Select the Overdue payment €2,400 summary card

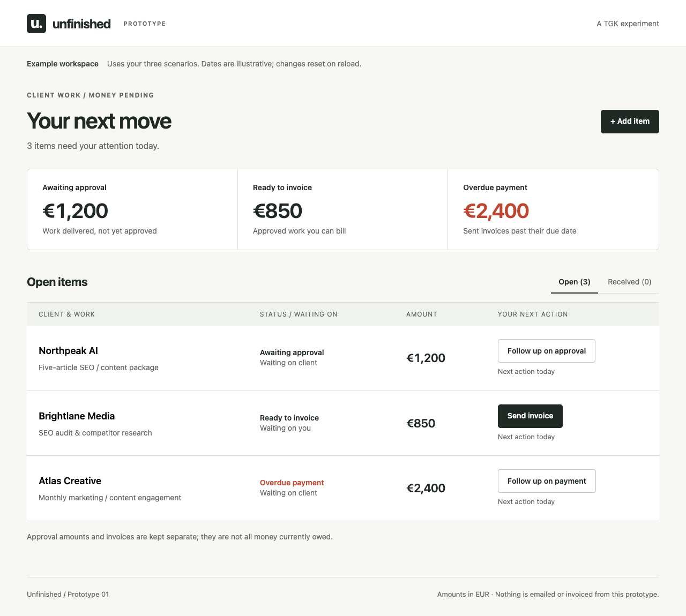click(x=553, y=209)
